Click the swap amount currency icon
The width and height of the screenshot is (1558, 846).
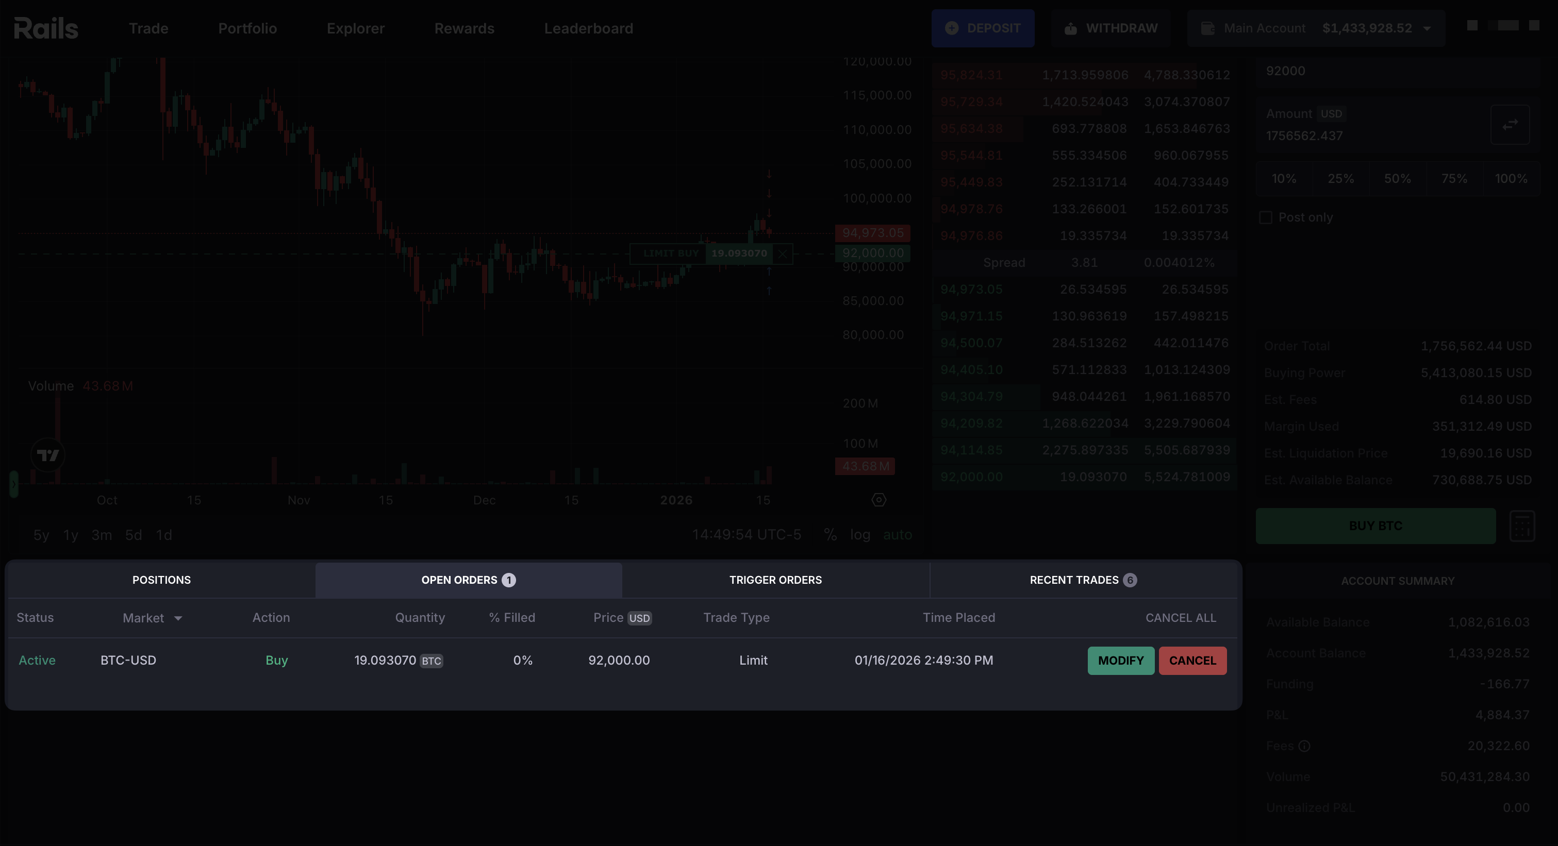(1510, 125)
